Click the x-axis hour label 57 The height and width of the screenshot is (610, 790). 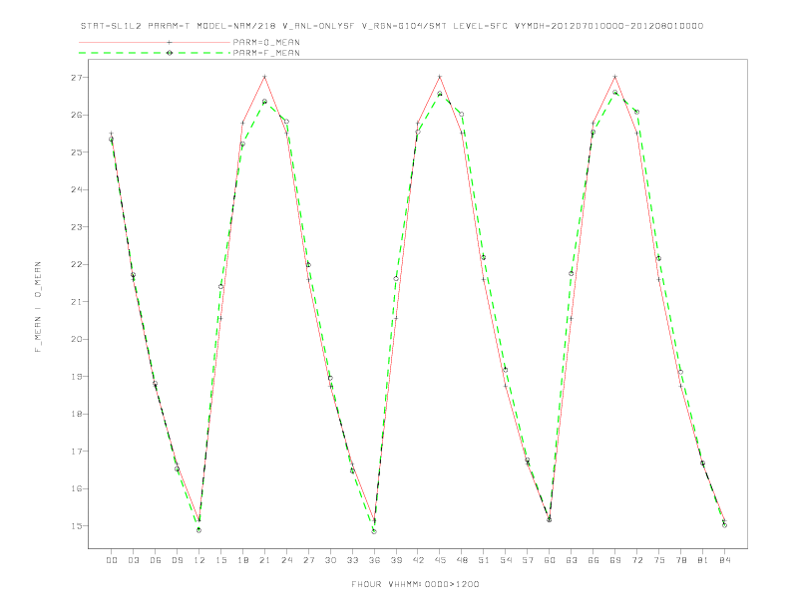528,560
